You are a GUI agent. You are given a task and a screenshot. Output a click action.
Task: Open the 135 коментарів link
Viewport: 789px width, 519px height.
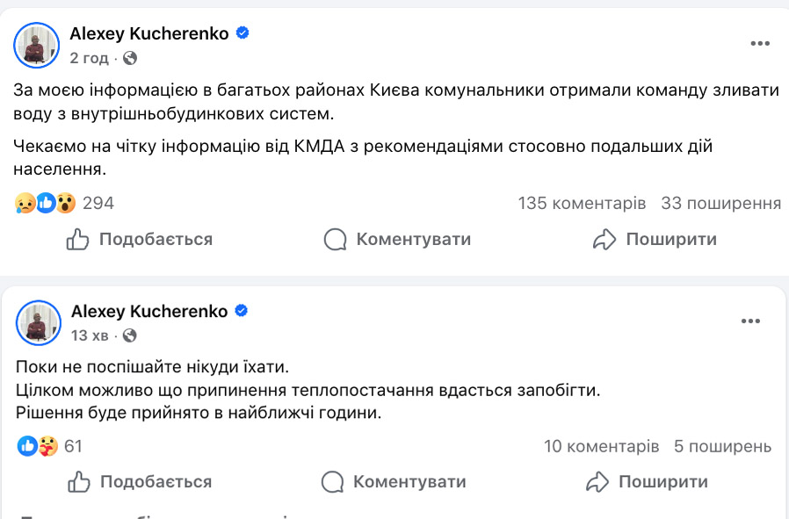click(582, 203)
